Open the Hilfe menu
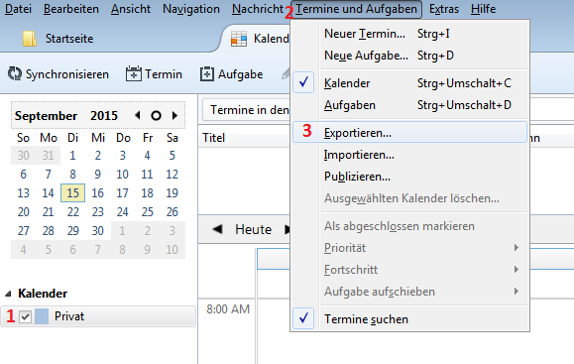Screen dimensions: 574x364 [483, 9]
